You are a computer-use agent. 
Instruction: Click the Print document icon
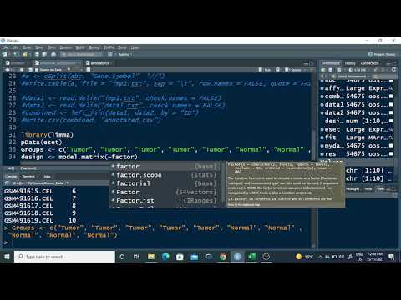[x=53, y=54]
